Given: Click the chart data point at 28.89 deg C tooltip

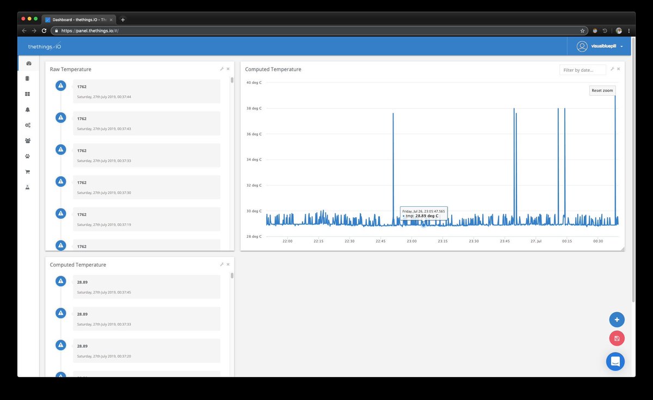Looking at the screenshot, I should (423, 224).
